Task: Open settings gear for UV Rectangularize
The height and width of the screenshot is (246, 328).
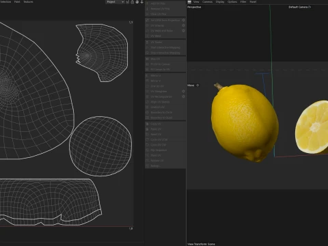Action: pyautogui.click(x=183, y=96)
